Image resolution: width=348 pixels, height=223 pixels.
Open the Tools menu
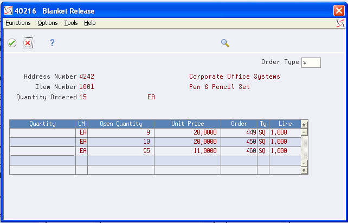[x=71, y=23]
